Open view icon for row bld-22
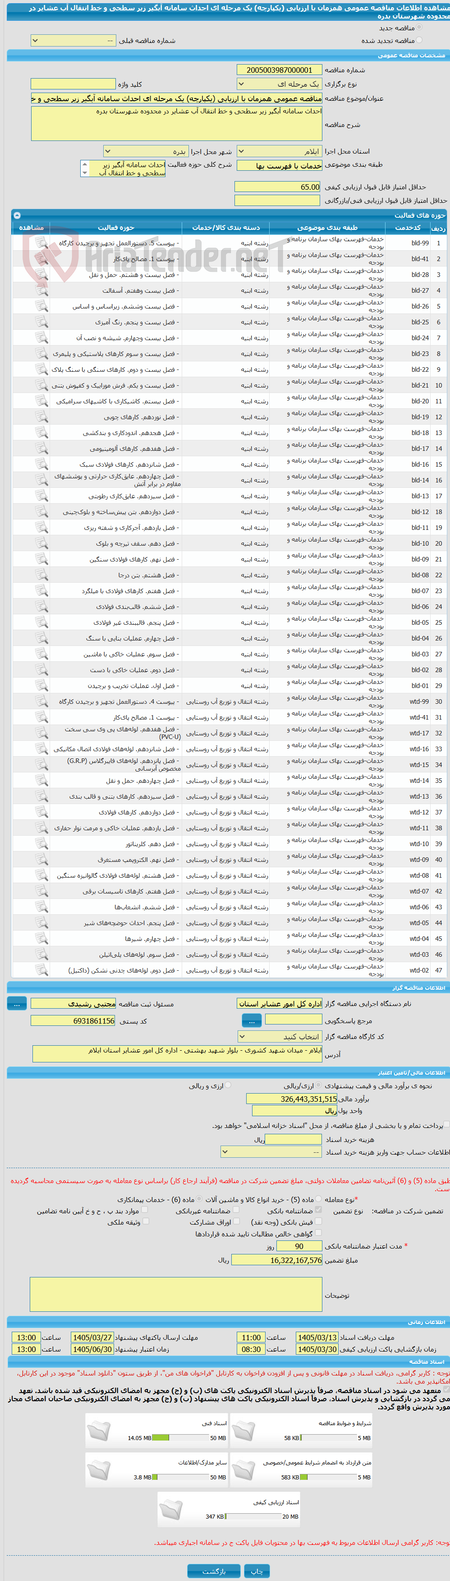Screen dimensions: 450x1581 click(41, 370)
